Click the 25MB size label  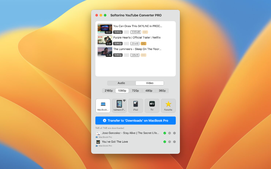(x=135, y=44)
